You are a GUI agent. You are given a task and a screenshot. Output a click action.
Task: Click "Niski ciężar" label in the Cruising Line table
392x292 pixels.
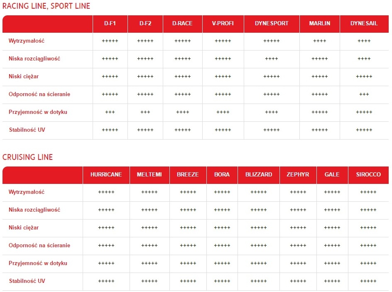[24, 227]
